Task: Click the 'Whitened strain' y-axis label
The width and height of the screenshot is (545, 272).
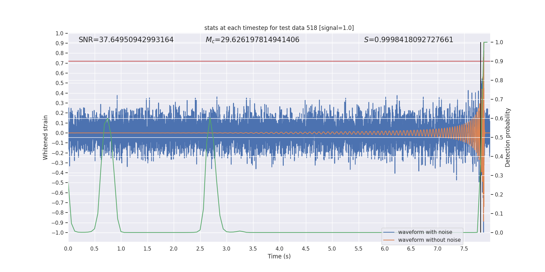Action: pos(45,137)
